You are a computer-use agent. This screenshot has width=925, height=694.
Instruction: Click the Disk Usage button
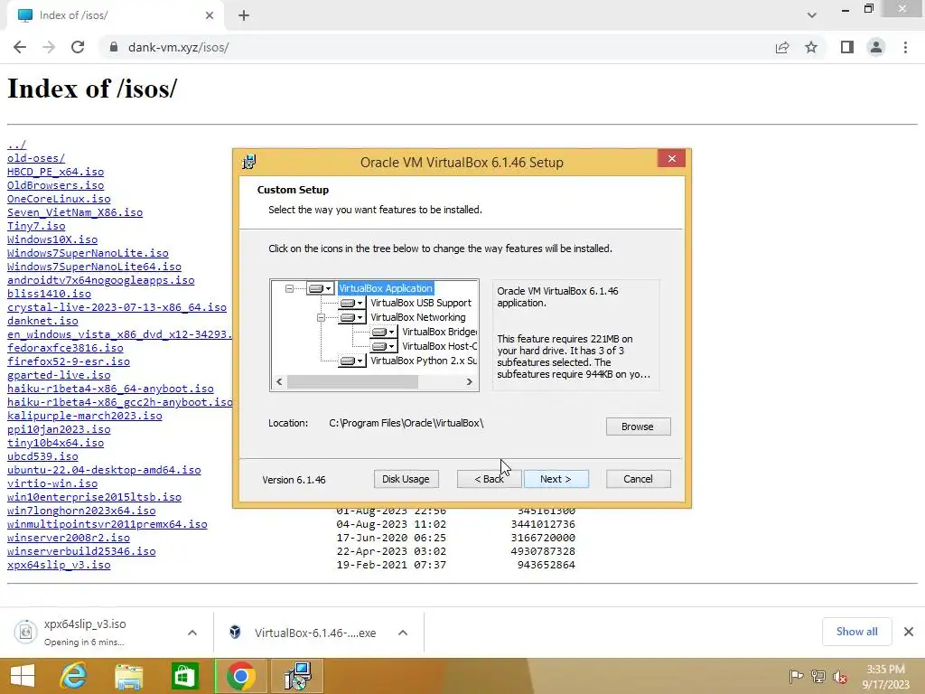point(406,479)
